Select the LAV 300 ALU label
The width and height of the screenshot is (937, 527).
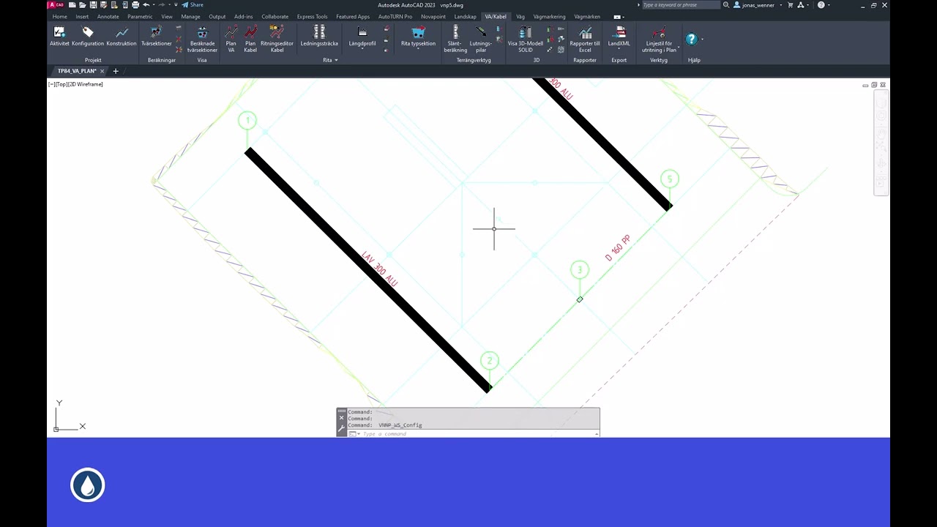(380, 269)
